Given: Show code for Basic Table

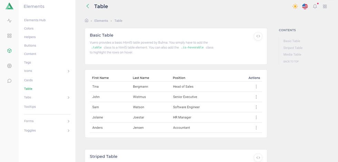Looking at the screenshot, I should [258, 36].
